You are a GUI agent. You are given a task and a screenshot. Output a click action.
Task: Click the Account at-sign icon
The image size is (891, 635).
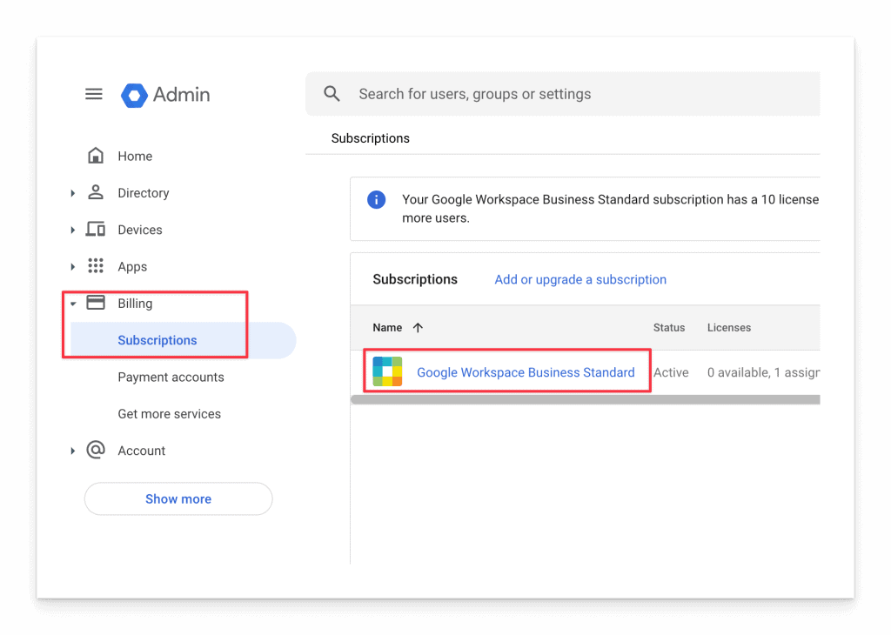point(96,450)
